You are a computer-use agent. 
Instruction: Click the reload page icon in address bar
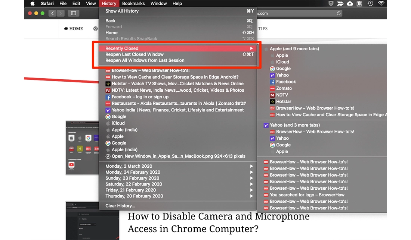pos(339,13)
